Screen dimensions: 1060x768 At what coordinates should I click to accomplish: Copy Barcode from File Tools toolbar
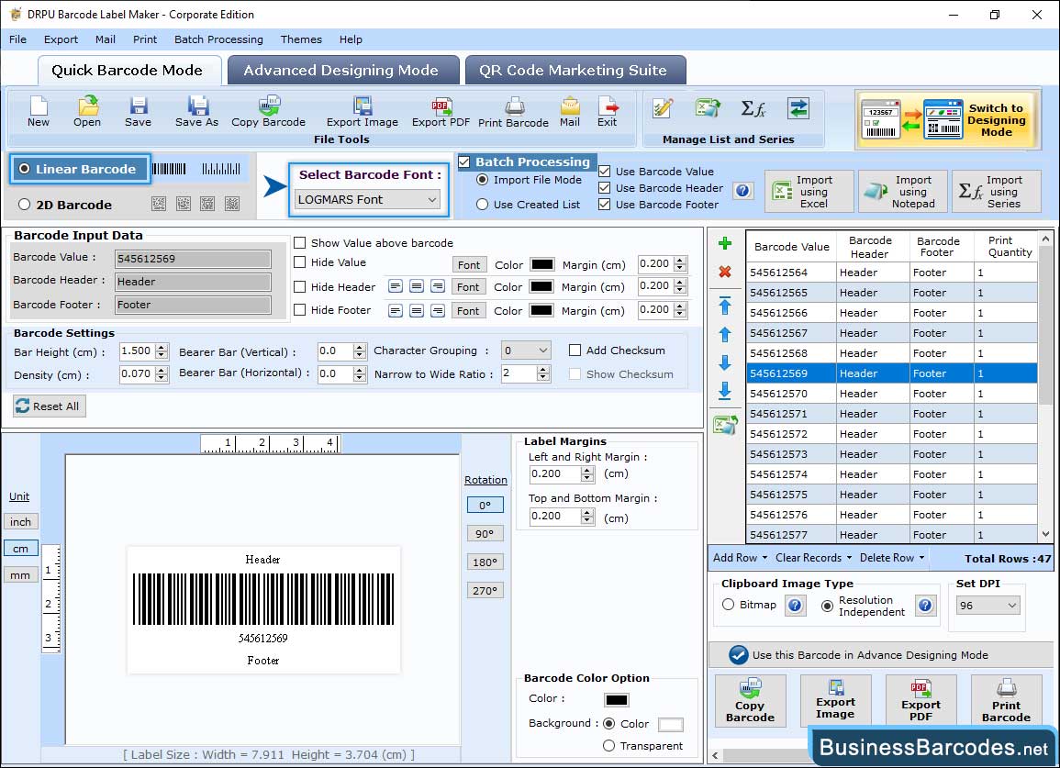[268, 112]
